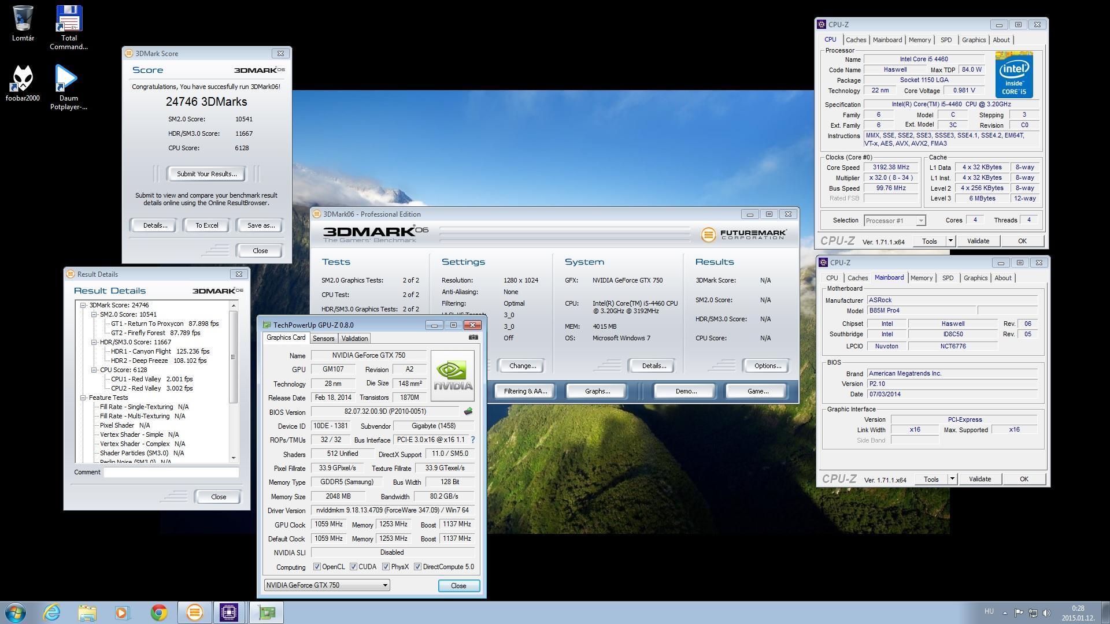1110x624 pixels.
Task: Click GPU-Z screenshot camera icon
Action: pyautogui.click(x=473, y=337)
